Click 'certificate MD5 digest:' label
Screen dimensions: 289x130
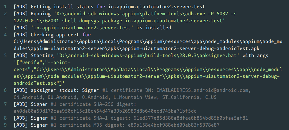(x=92, y=125)
